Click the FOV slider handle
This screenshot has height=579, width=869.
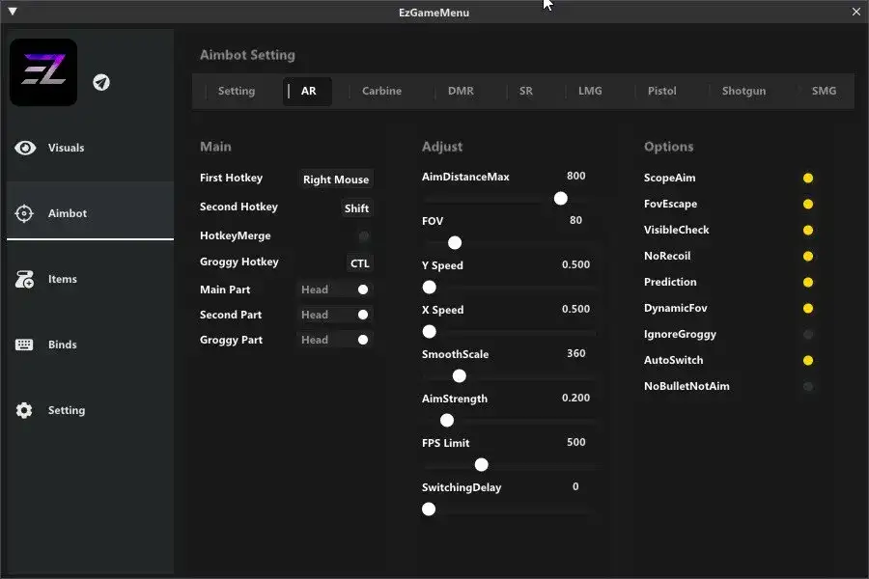click(x=455, y=243)
